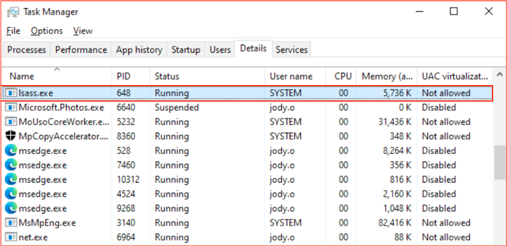Sort by the PID column header

click(x=131, y=76)
